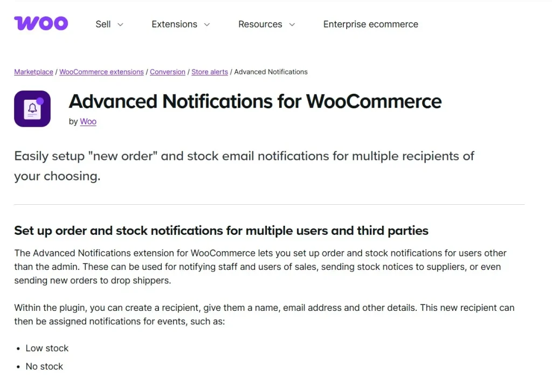Click the WooCommerce extensions breadcrumb
552x375 pixels.
pos(101,72)
